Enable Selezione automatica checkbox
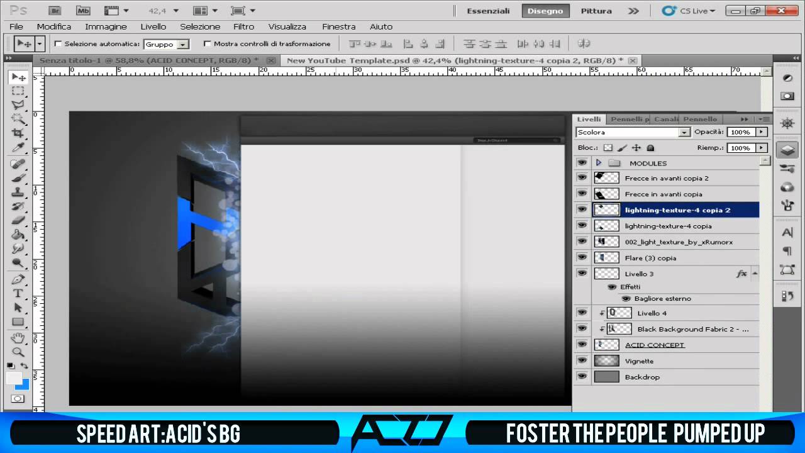Screen dimensions: 805x453 (58, 44)
